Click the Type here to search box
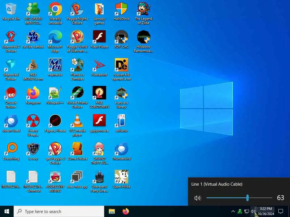This screenshot has height=217, width=290. 59,211
